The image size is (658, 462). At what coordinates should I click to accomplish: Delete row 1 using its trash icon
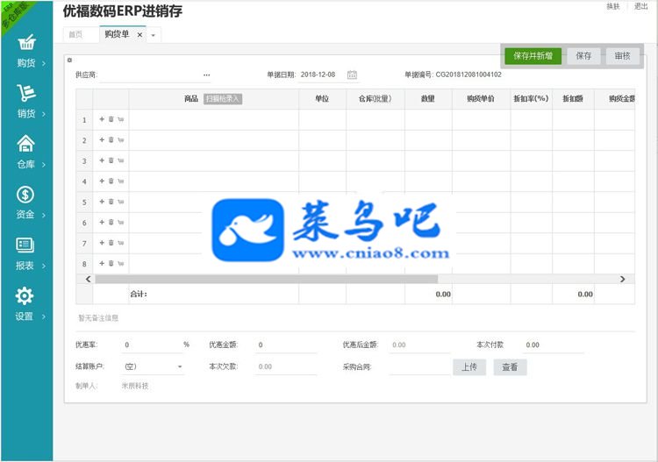(x=111, y=119)
